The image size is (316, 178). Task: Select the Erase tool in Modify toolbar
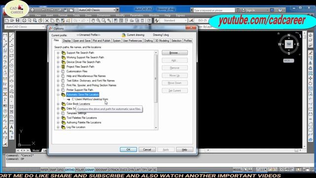[311, 53]
